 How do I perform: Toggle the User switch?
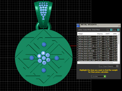coord(116,30)
